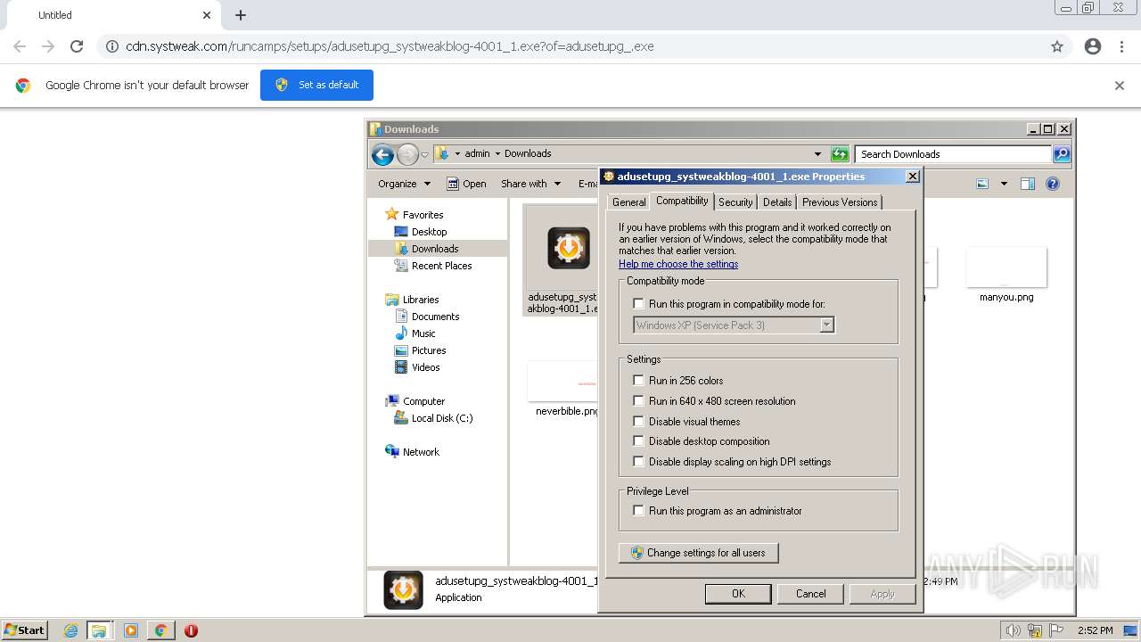Screen dimensions: 1141x642
Task: Refresh the Downloads folder view
Action: 840,154
